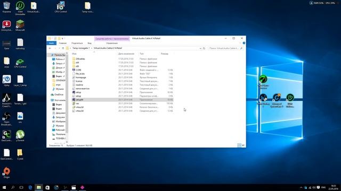Sort files by the Тип column
Image resolution: width=341 pixels, height=191 pixels.
point(142,54)
